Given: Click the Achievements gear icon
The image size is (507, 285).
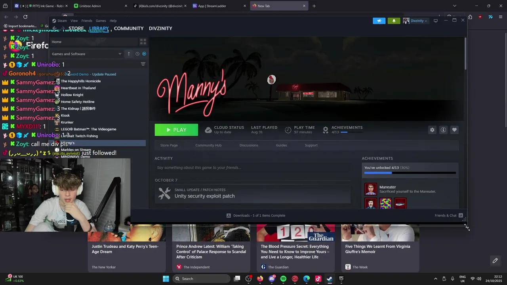Looking at the screenshot, I should (325, 130).
